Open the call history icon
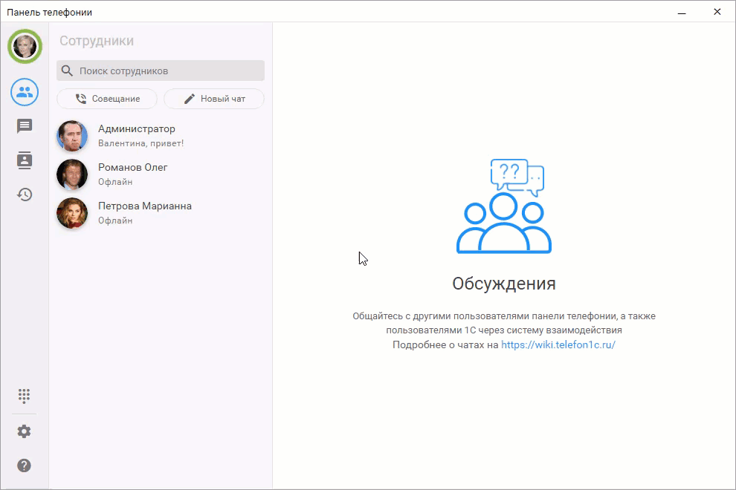 (25, 195)
